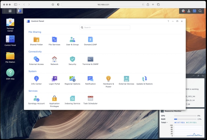Open External Access settings
Viewport: 207px width, 140px height.
[36, 61]
